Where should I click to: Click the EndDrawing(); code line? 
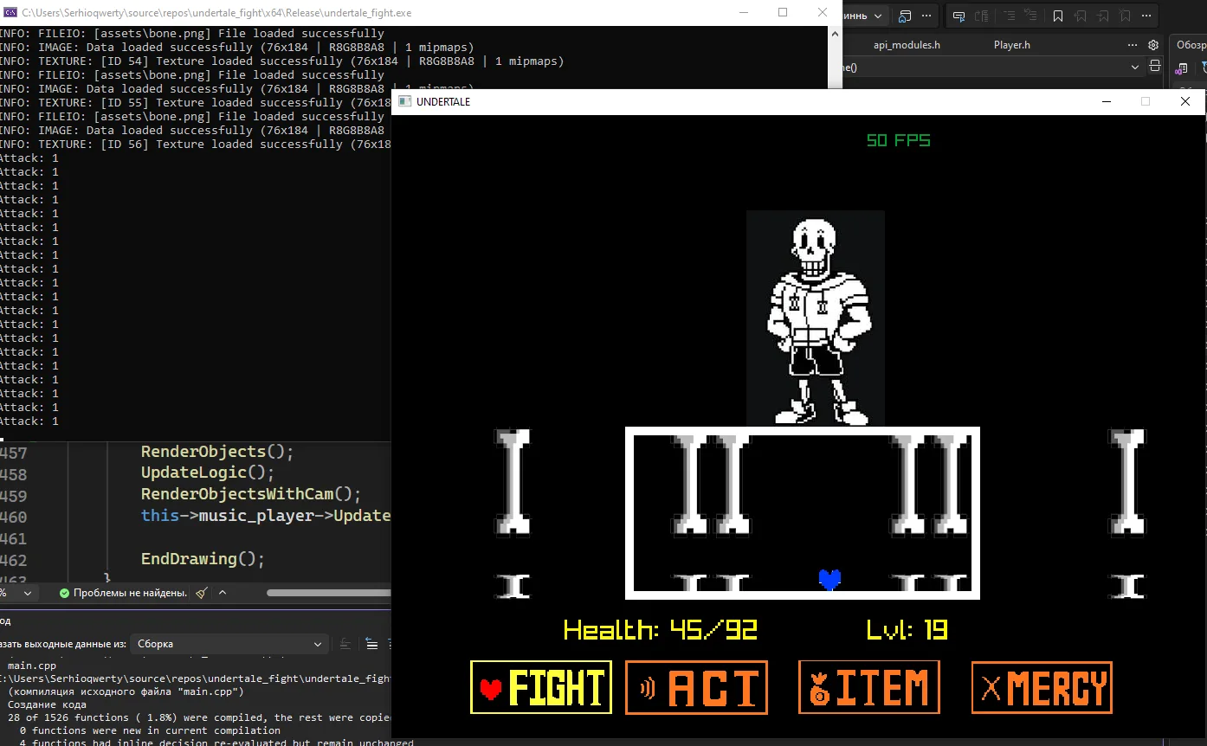tap(203, 559)
